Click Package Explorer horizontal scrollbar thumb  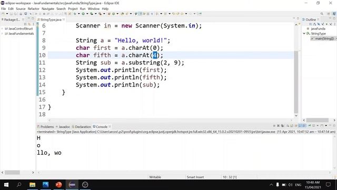tap(12, 173)
